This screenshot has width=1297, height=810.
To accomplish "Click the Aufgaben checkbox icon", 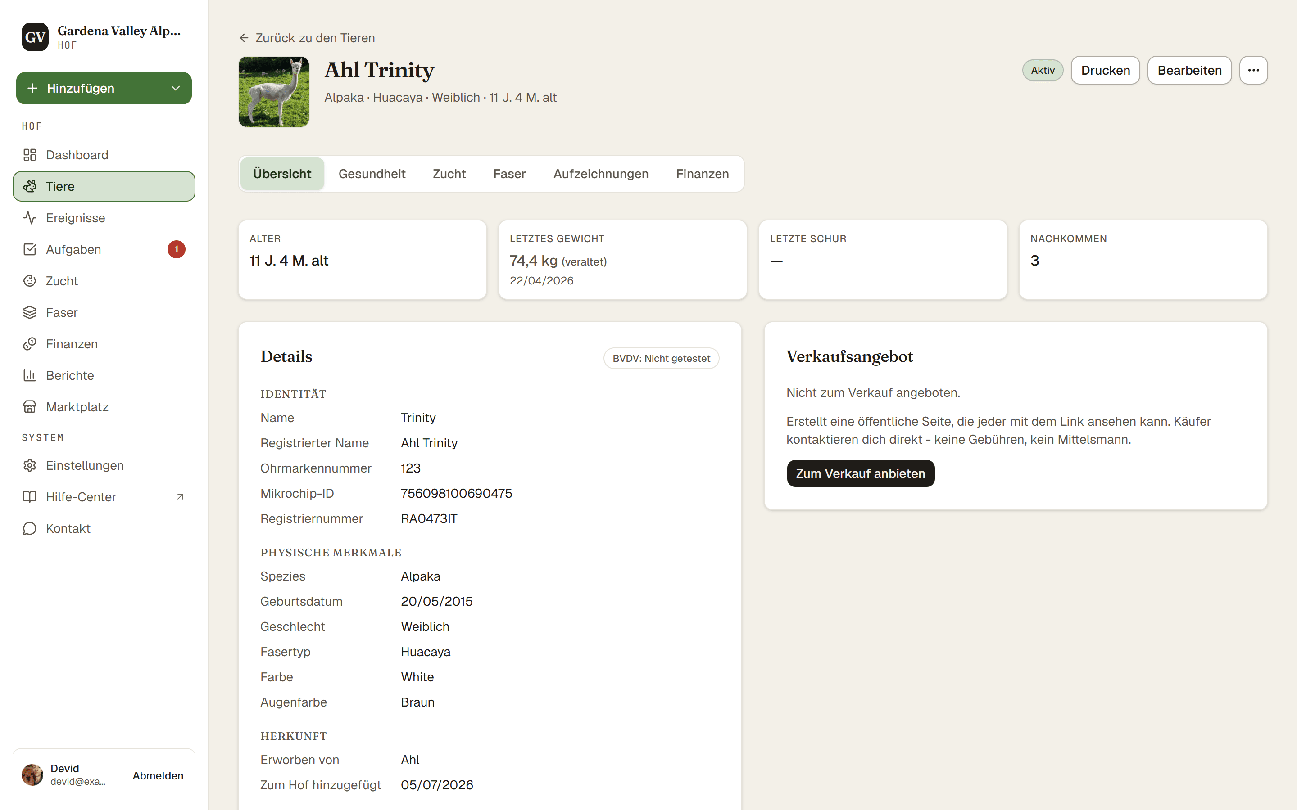I will click(29, 250).
